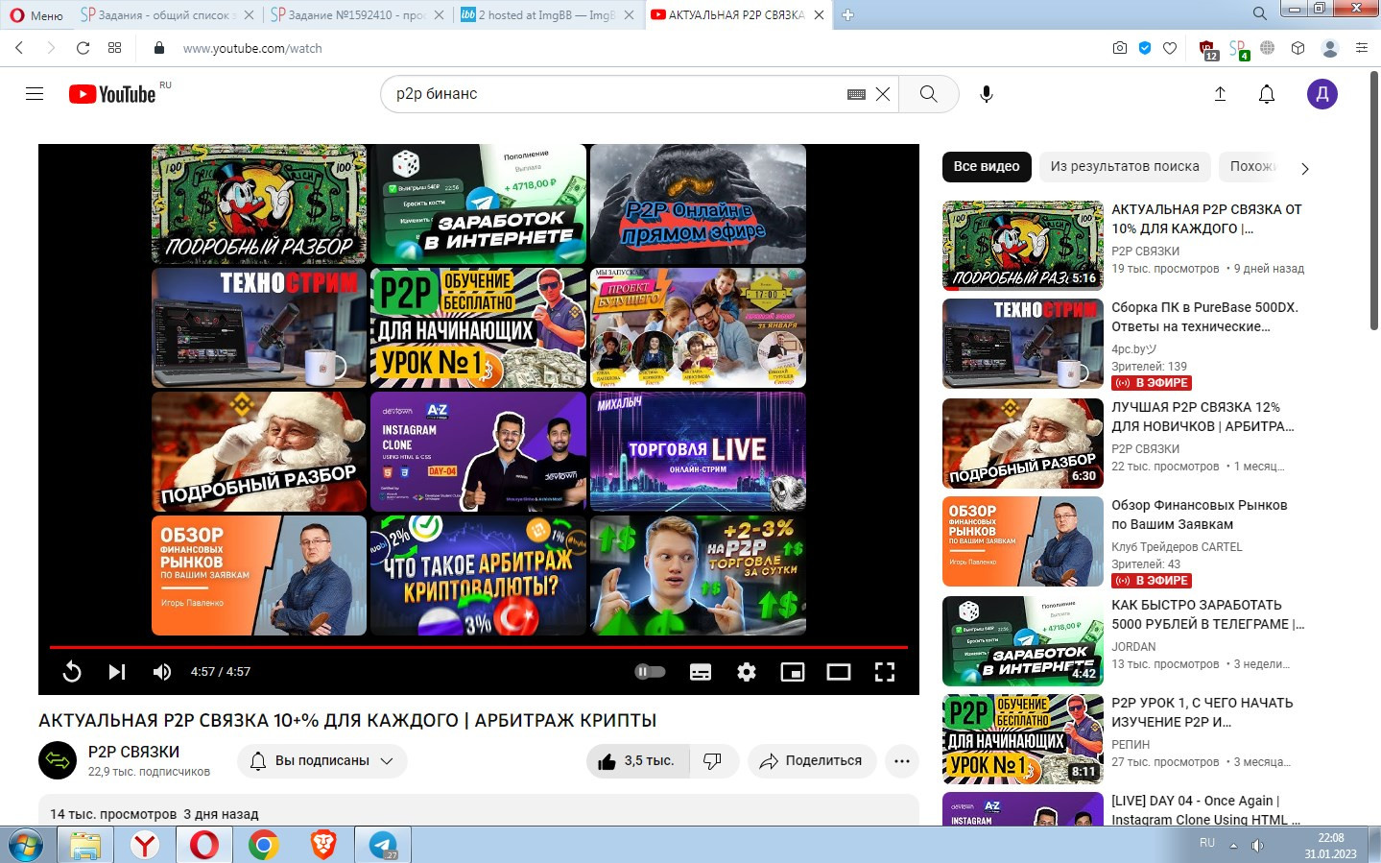Viewport: 1381px width, 863px height.
Task: Reload the page
Action: (83, 48)
